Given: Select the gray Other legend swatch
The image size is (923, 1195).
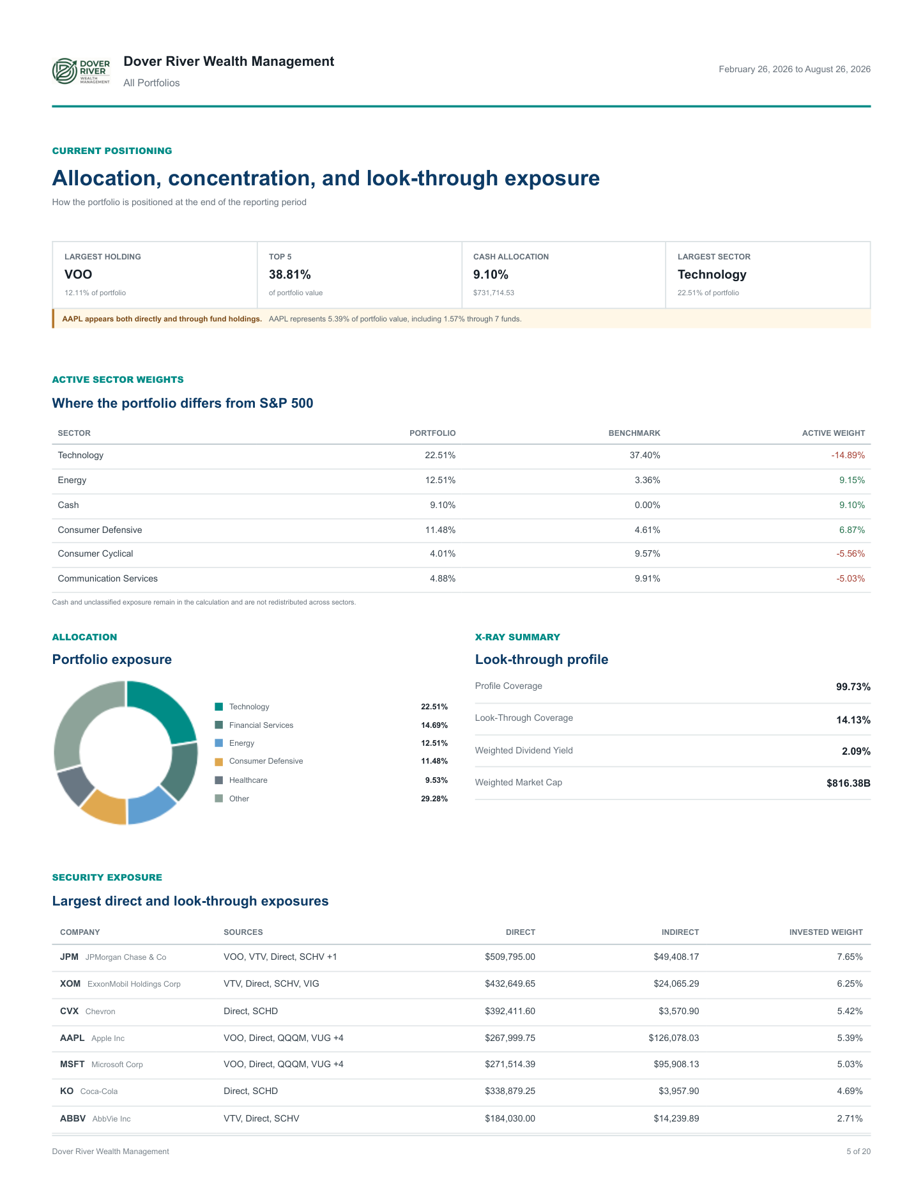Looking at the screenshot, I should [x=219, y=798].
